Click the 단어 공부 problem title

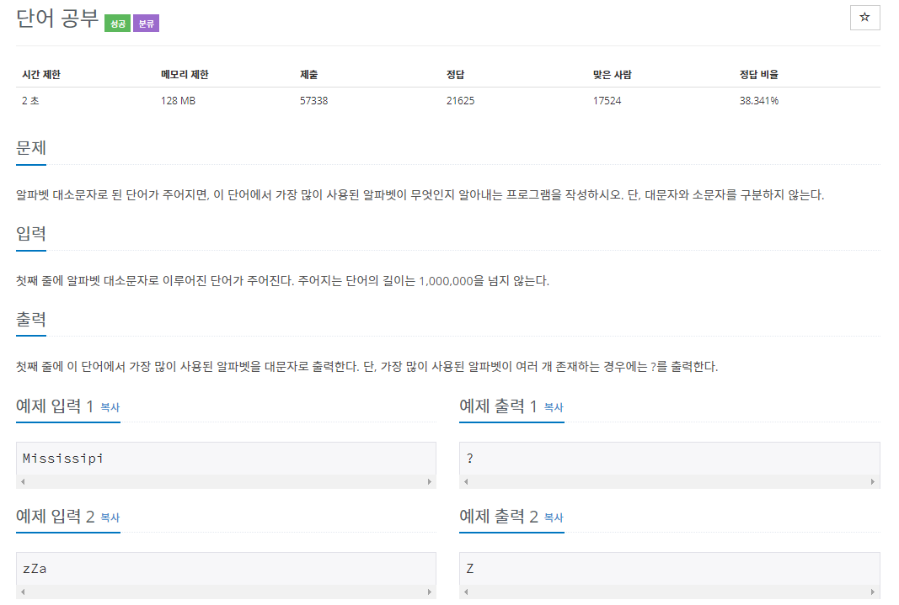tap(57, 19)
